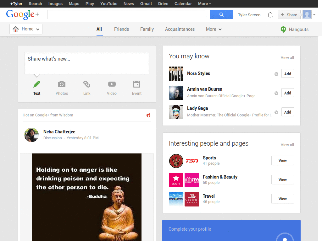Click the Travel sky thumbnail

coord(176,199)
